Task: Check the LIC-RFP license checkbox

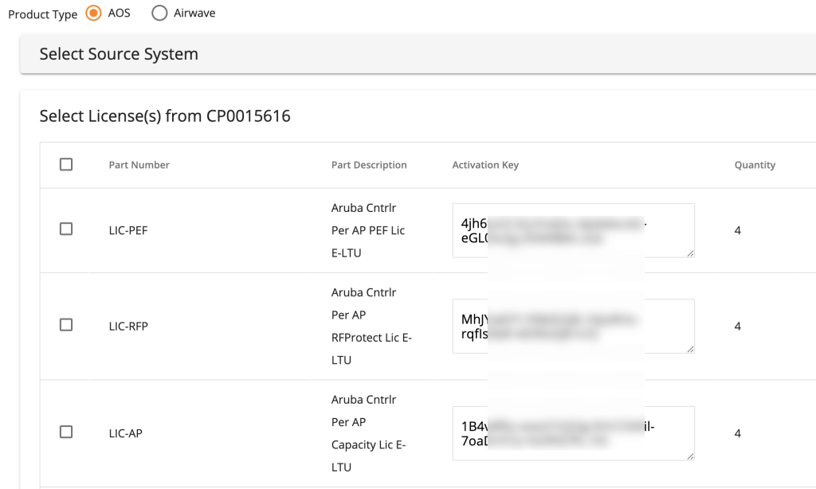Action: (x=66, y=325)
